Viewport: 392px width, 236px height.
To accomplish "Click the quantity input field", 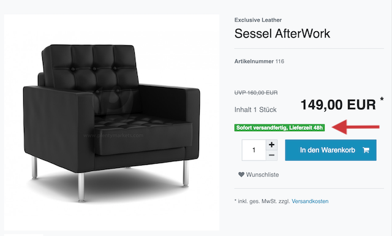I will [x=254, y=150].
